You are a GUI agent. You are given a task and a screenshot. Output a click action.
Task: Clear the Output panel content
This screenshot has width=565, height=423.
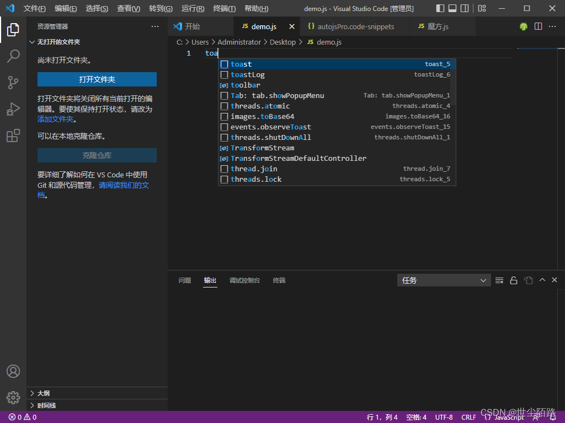tap(499, 280)
